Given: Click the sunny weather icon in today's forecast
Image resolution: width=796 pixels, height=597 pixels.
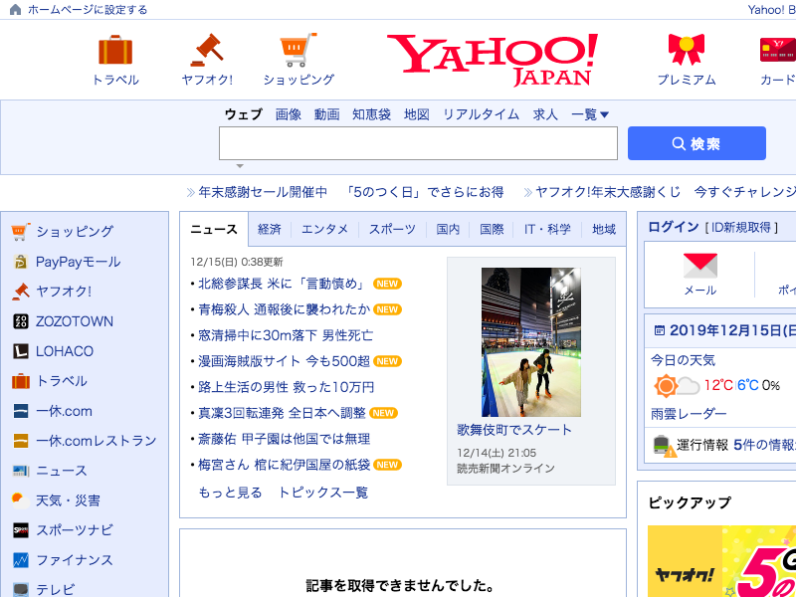Looking at the screenshot, I should (x=666, y=386).
